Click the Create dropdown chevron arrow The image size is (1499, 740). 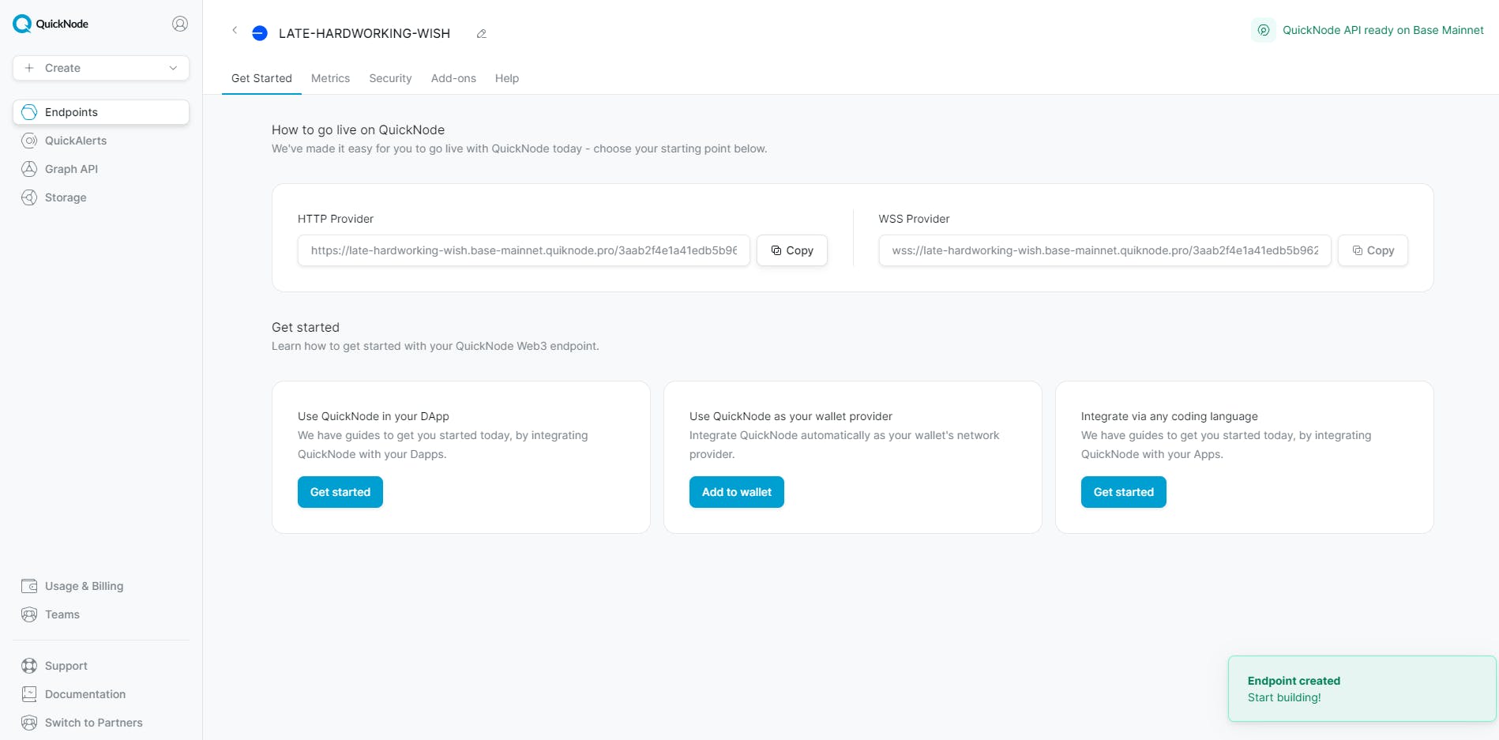(173, 68)
